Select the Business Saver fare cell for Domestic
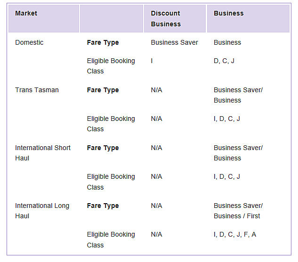Image resolution: width=298 pixels, height=262 pixels. click(x=175, y=42)
